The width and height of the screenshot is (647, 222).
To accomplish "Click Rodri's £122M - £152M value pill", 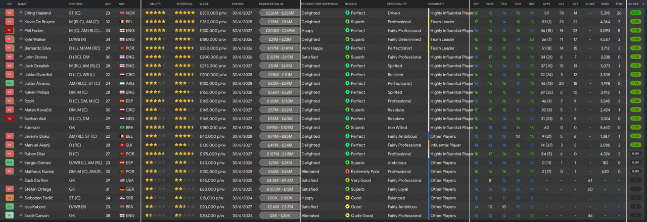I will tap(280, 101).
